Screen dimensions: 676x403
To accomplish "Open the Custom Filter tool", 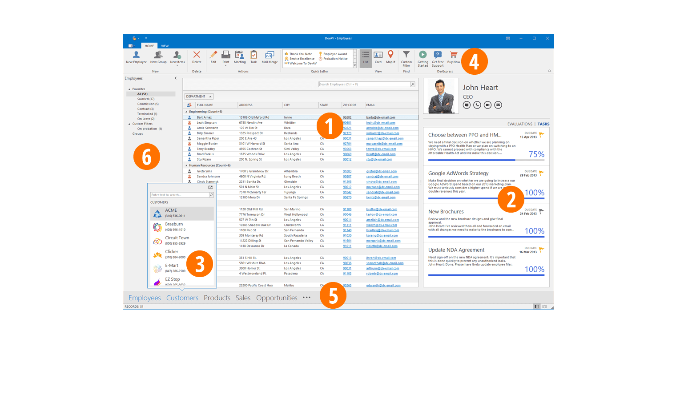I will tap(406, 55).
